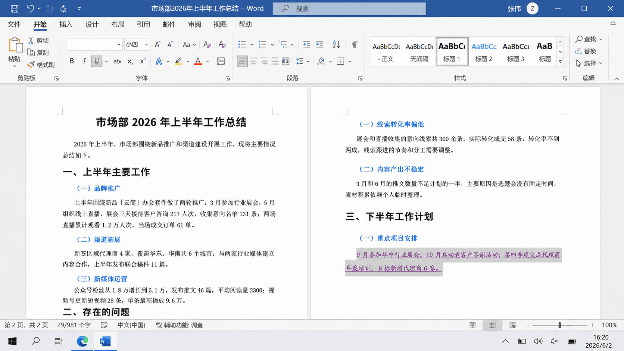This screenshot has width=624, height=351.
Task: Click the 替换 button
Action: coord(586,51)
